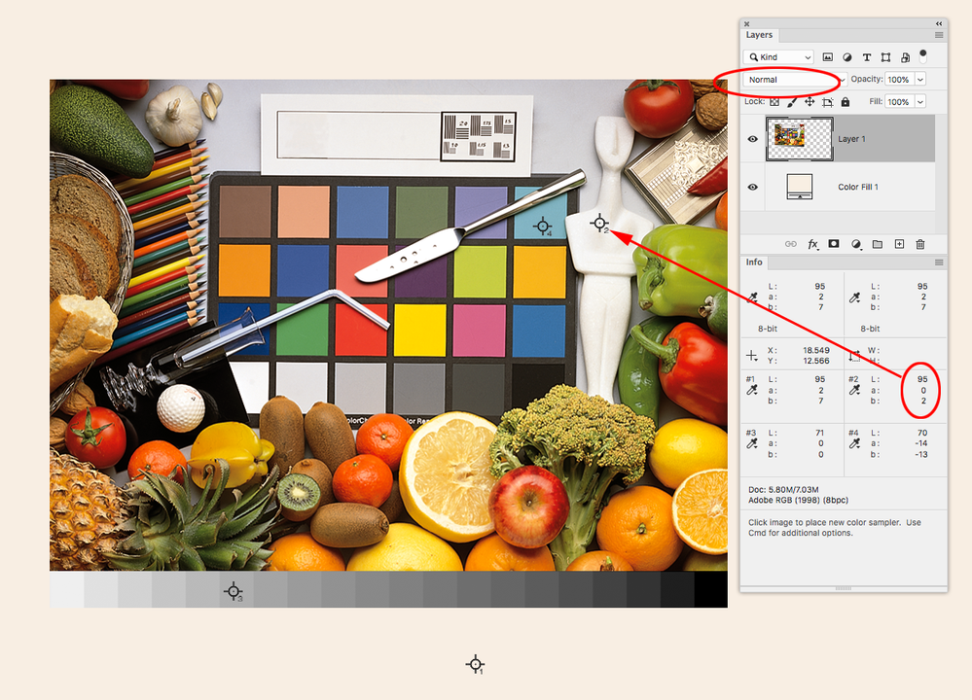Lock transparent pixels
The height and width of the screenshot is (700, 972).
pyautogui.click(x=774, y=101)
